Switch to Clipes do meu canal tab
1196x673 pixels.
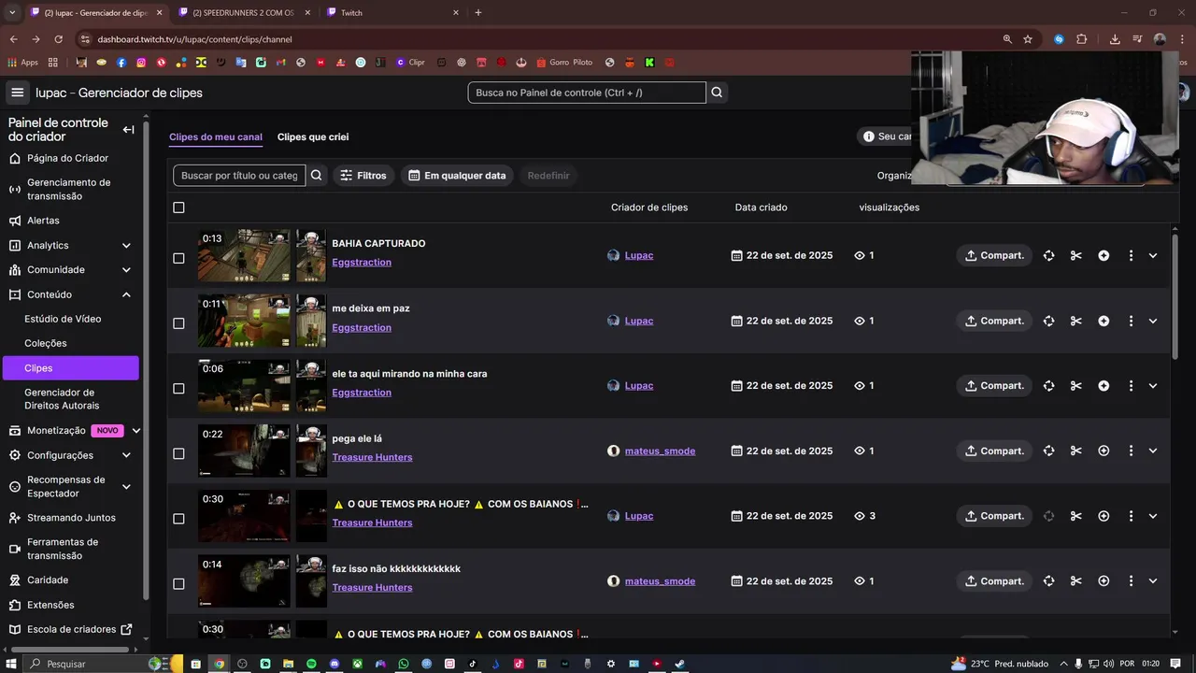tap(216, 136)
